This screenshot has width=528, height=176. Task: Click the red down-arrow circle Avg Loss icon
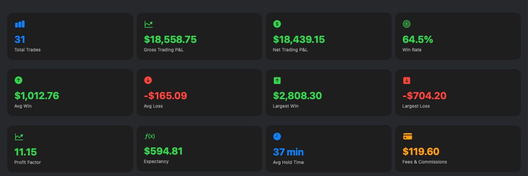(148, 80)
